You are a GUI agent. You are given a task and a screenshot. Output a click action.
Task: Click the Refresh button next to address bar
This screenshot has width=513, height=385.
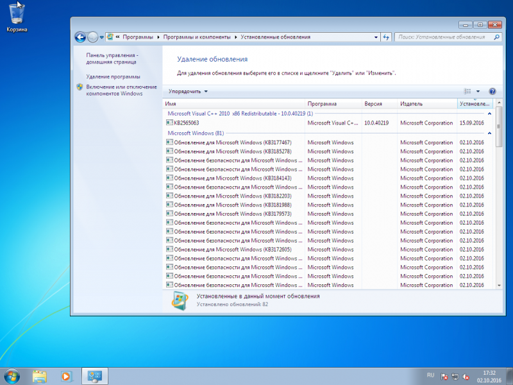click(x=386, y=37)
